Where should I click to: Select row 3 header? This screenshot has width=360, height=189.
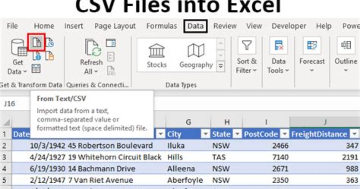click(5, 157)
